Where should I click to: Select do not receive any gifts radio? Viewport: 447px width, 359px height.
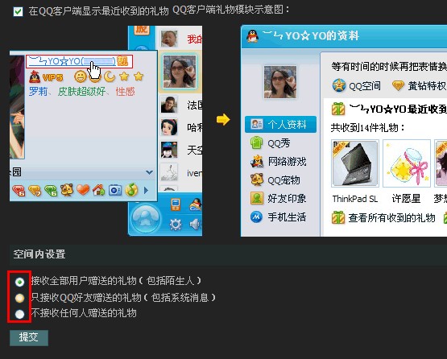19,314
